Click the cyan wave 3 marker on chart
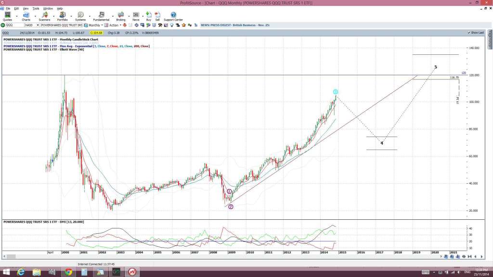 (x=336, y=92)
